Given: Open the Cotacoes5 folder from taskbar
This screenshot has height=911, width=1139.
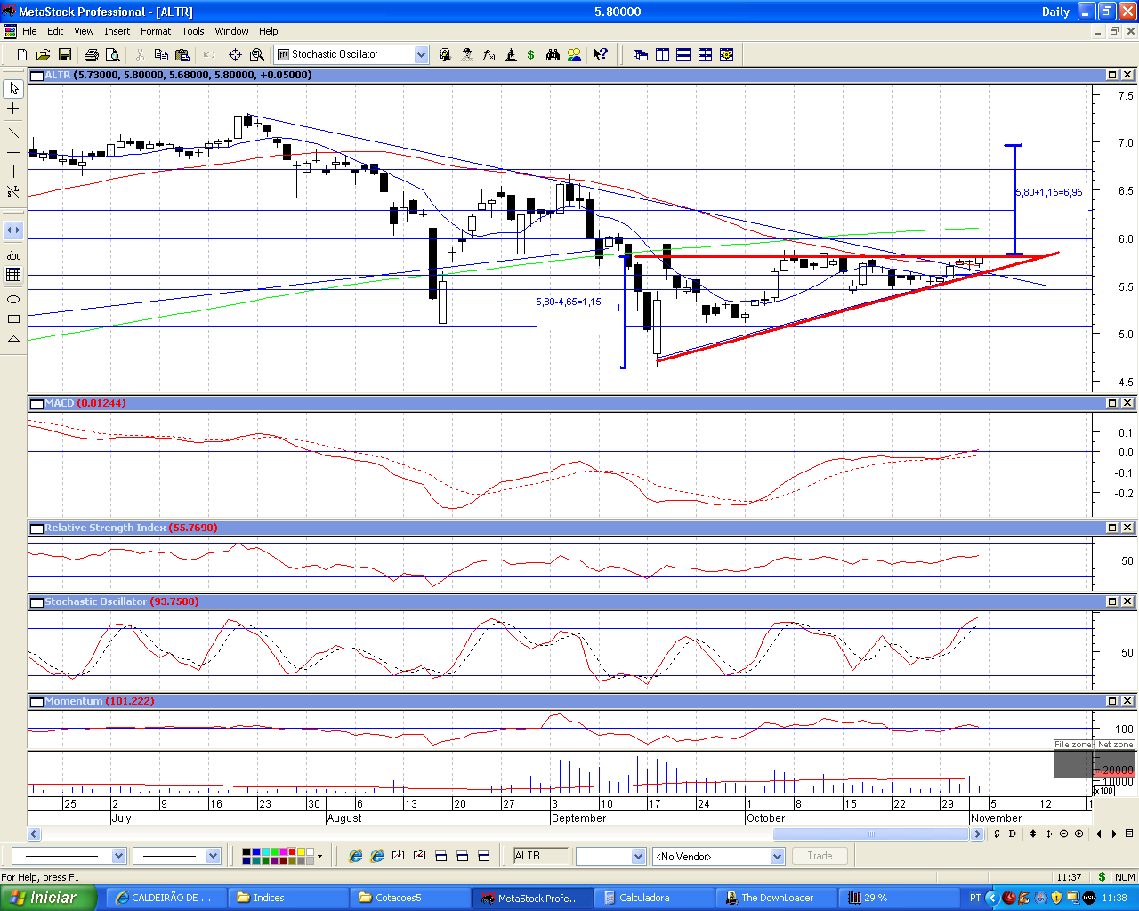Looking at the screenshot, I should (409, 898).
